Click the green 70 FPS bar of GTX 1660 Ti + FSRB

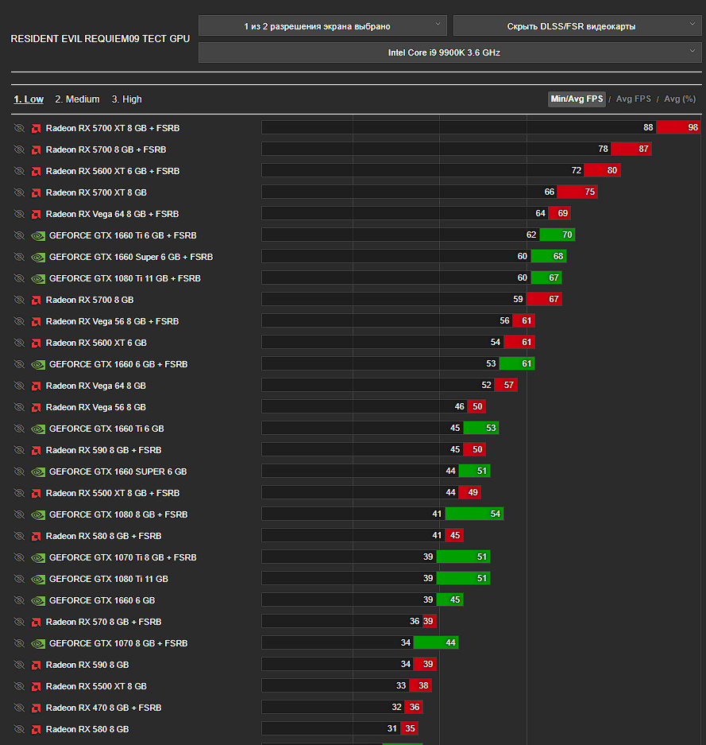(557, 235)
